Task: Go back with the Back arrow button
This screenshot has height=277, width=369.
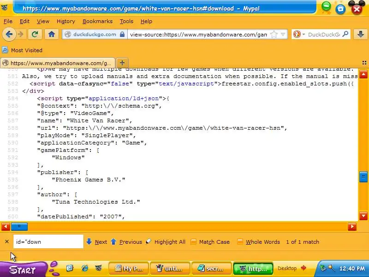Action: tap(9, 34)
